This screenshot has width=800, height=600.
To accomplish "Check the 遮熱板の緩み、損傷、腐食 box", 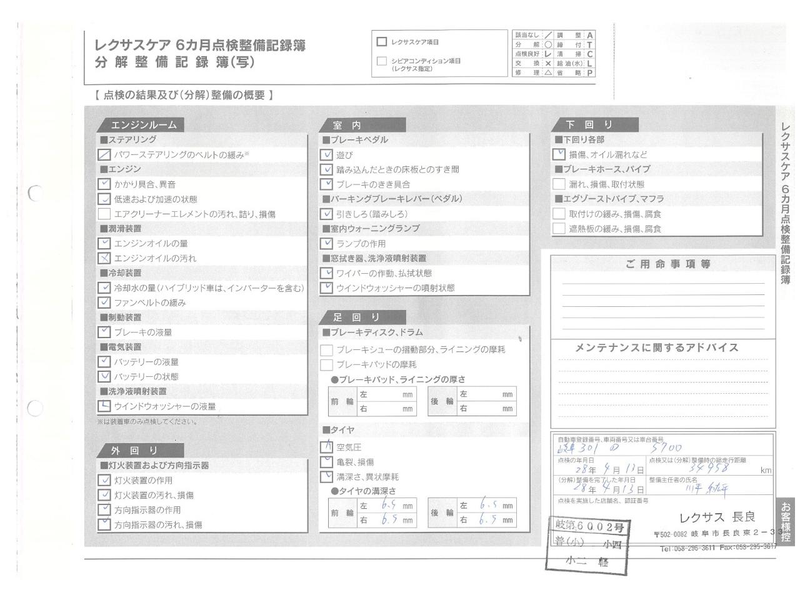I will click(559, 229).
